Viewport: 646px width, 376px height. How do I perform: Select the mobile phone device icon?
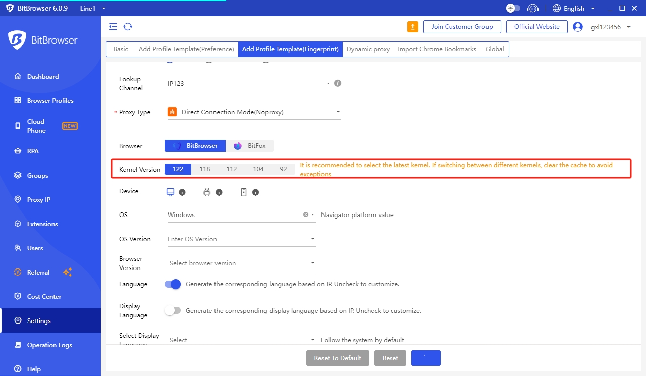point(244,192)
